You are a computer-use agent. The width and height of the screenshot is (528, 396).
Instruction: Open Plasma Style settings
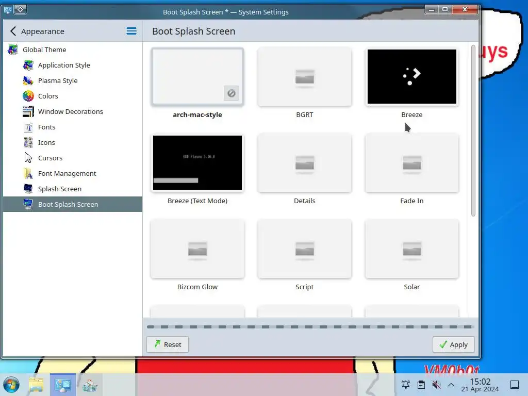(72, 80)
